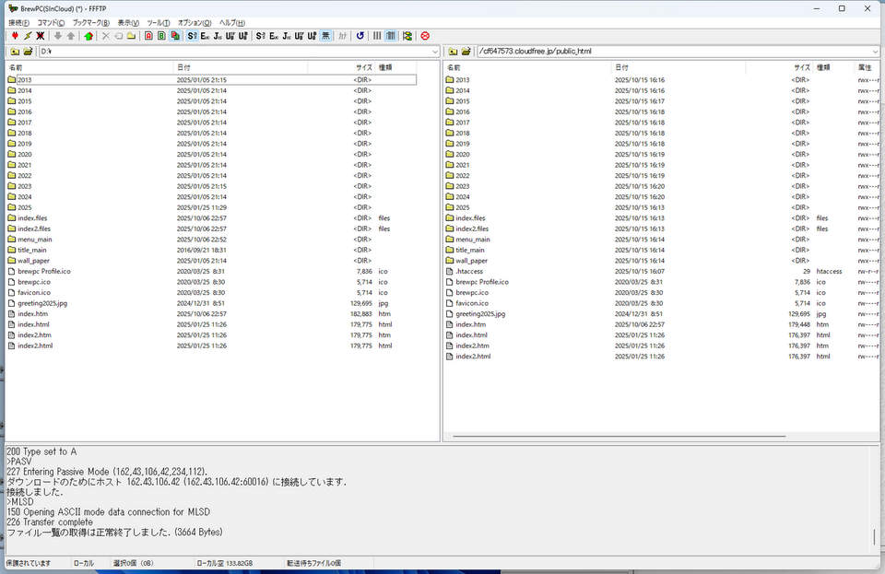Select greeting2025.jpg in the local pane
The image size is (885, 574).
pos(42,303)
